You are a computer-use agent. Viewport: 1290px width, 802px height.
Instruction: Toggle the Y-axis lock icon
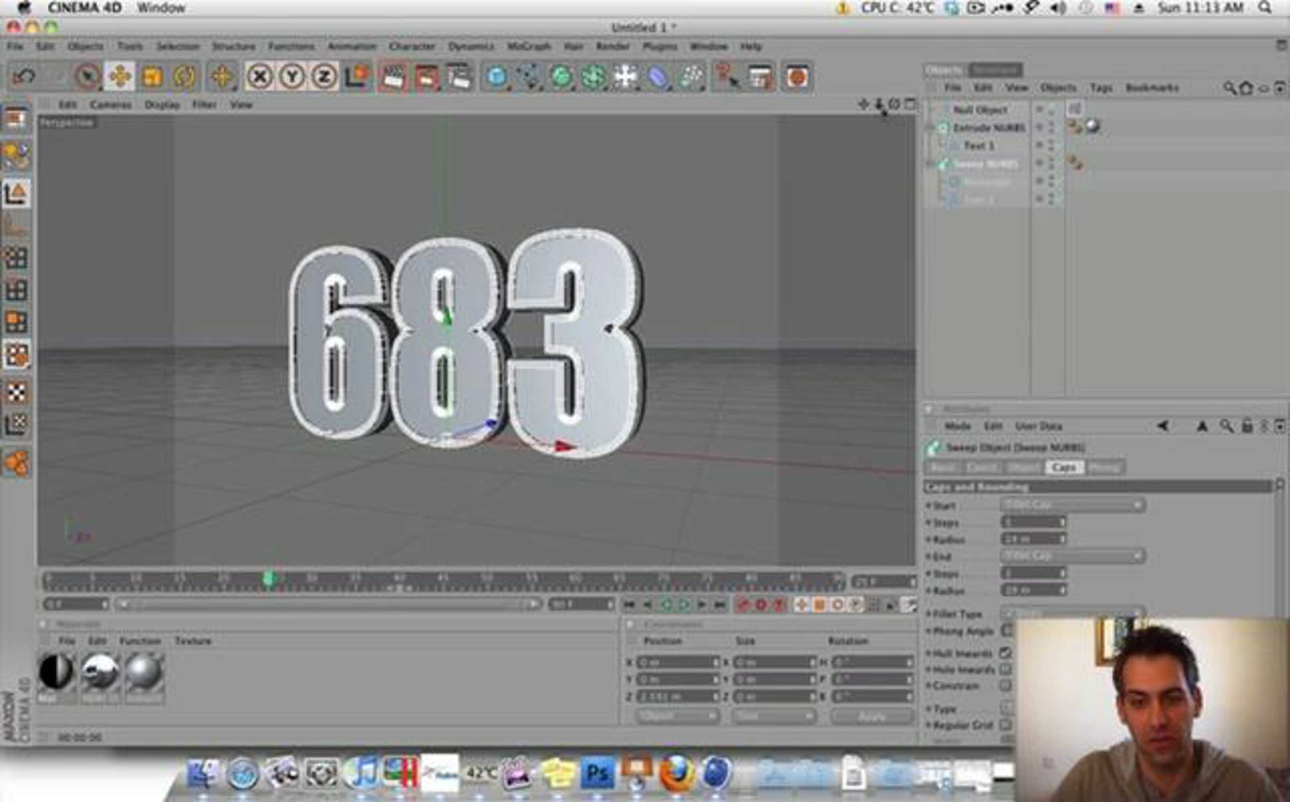pos(292,77)
